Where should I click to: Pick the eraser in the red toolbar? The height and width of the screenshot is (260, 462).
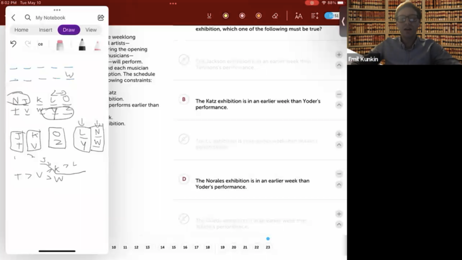click(275, 16)
